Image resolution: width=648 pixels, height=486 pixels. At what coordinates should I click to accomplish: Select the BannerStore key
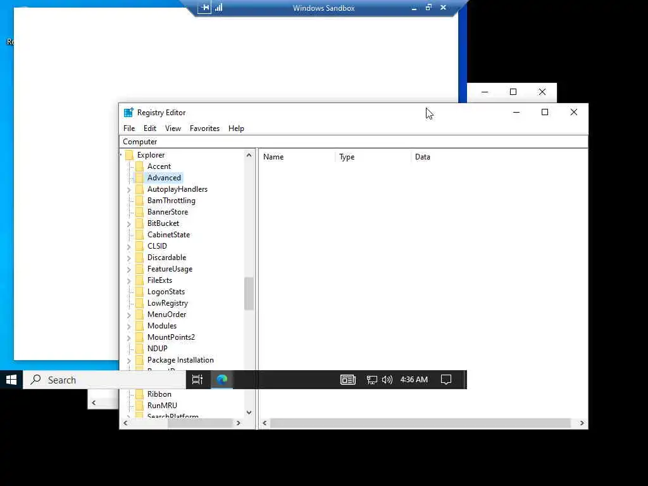pyautogui.click(x=167, y=212)
